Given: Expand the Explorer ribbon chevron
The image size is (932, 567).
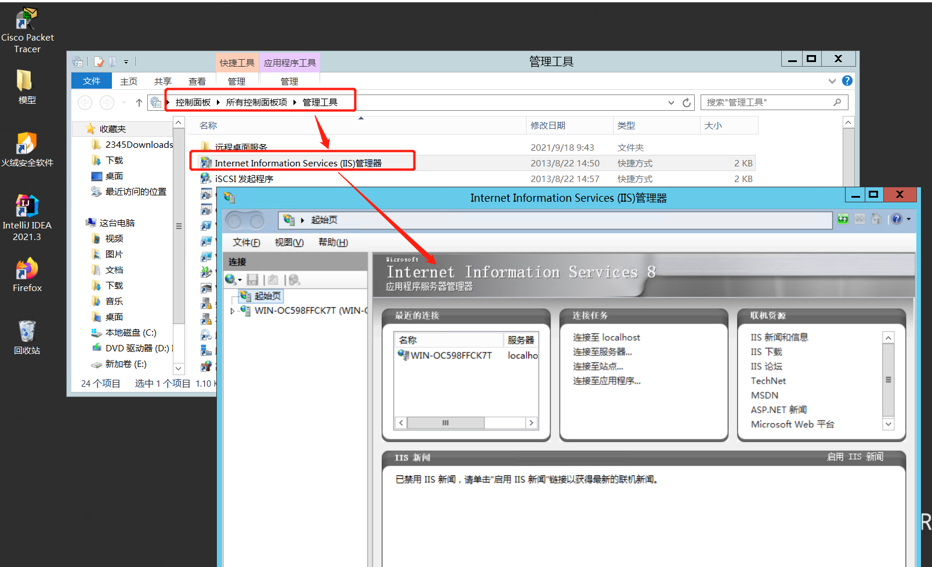Looking at the screenshot, I should click(x=832, y=81).
